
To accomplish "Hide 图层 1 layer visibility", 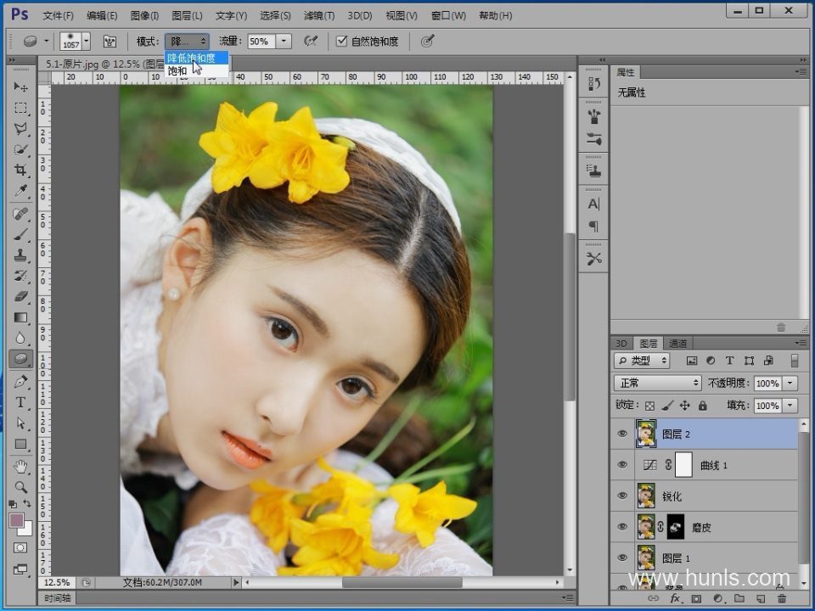I will point(622,558).
